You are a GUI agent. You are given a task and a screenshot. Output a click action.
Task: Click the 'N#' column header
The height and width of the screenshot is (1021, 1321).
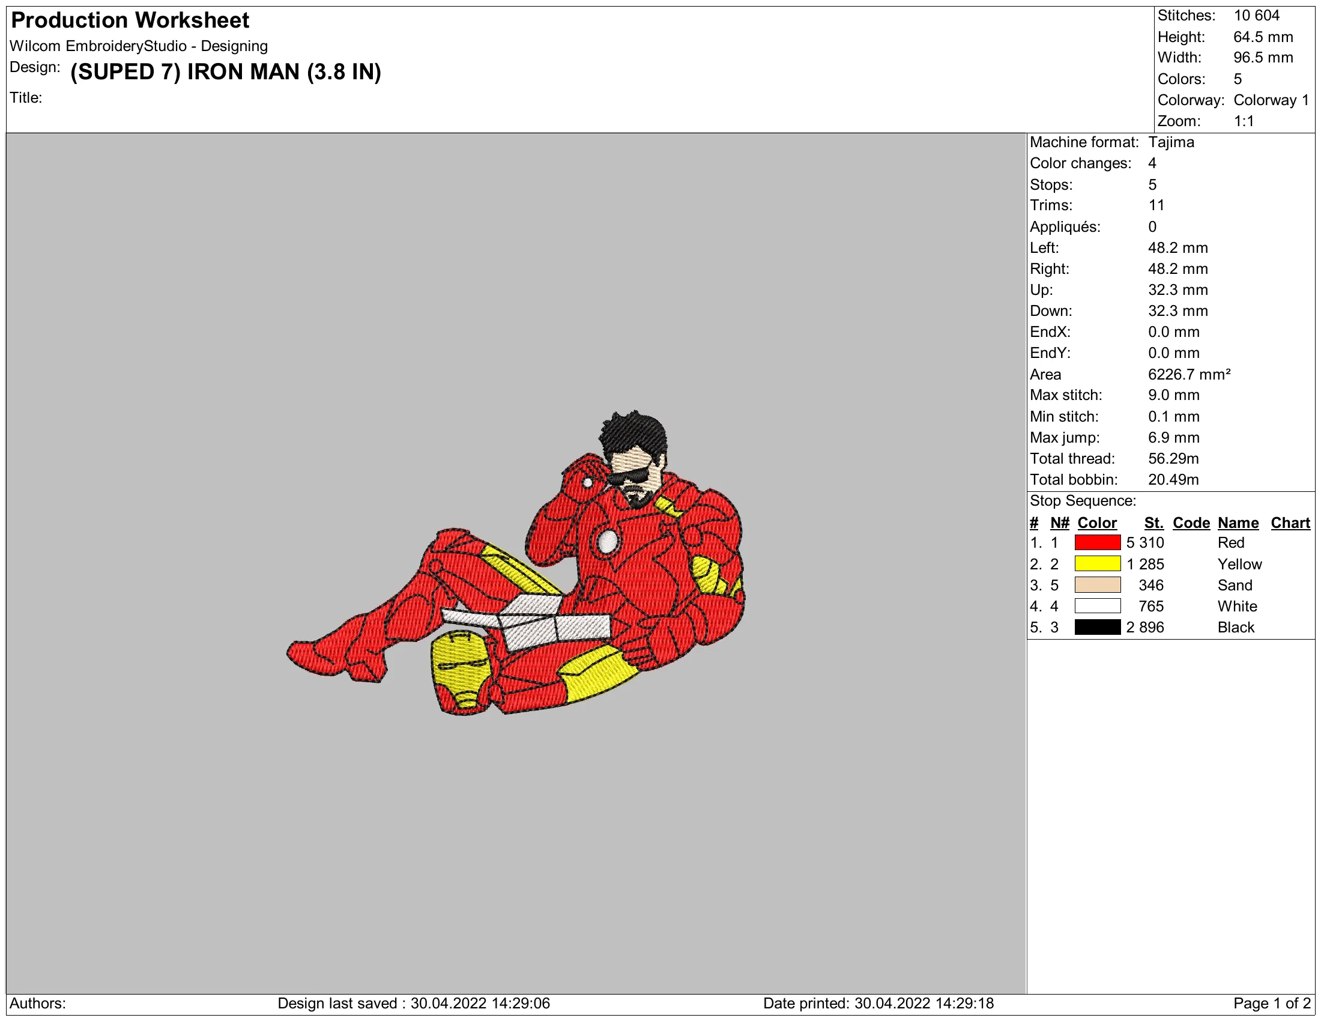click(x=1060, y=523)
